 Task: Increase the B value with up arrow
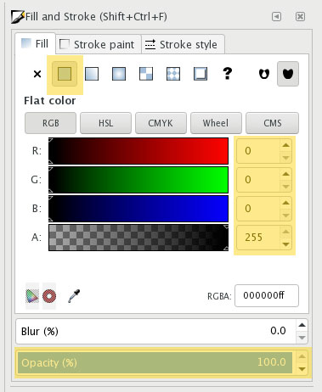(285, 203)
